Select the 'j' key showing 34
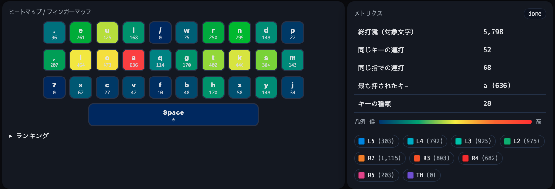 click(292, 87)
